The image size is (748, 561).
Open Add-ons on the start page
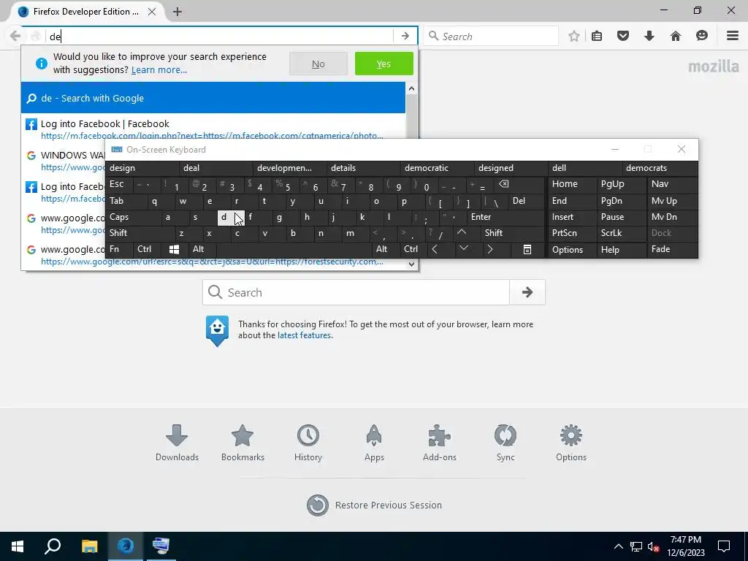click(440, 443)
